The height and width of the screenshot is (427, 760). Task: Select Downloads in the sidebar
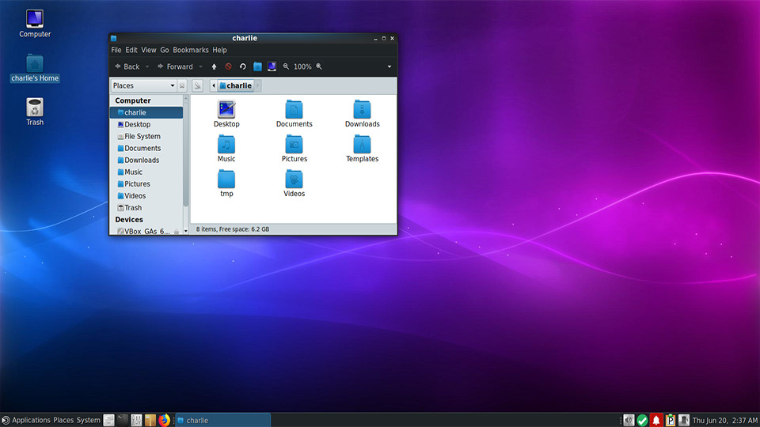[x=146, y=161]
